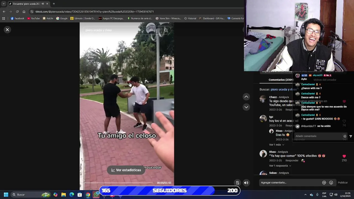Click the taskbar Buscar search box

coord(31,195)
